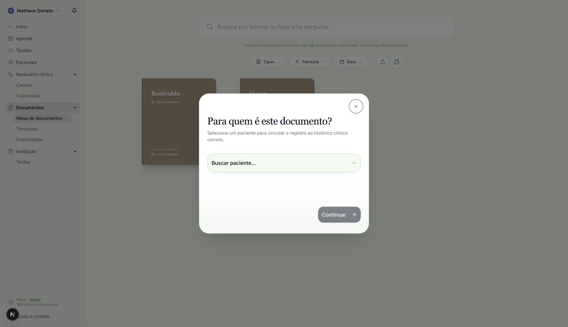568x327 pixels.
Task: Click the Tarefas checklist icon
Action: [11, 50]
